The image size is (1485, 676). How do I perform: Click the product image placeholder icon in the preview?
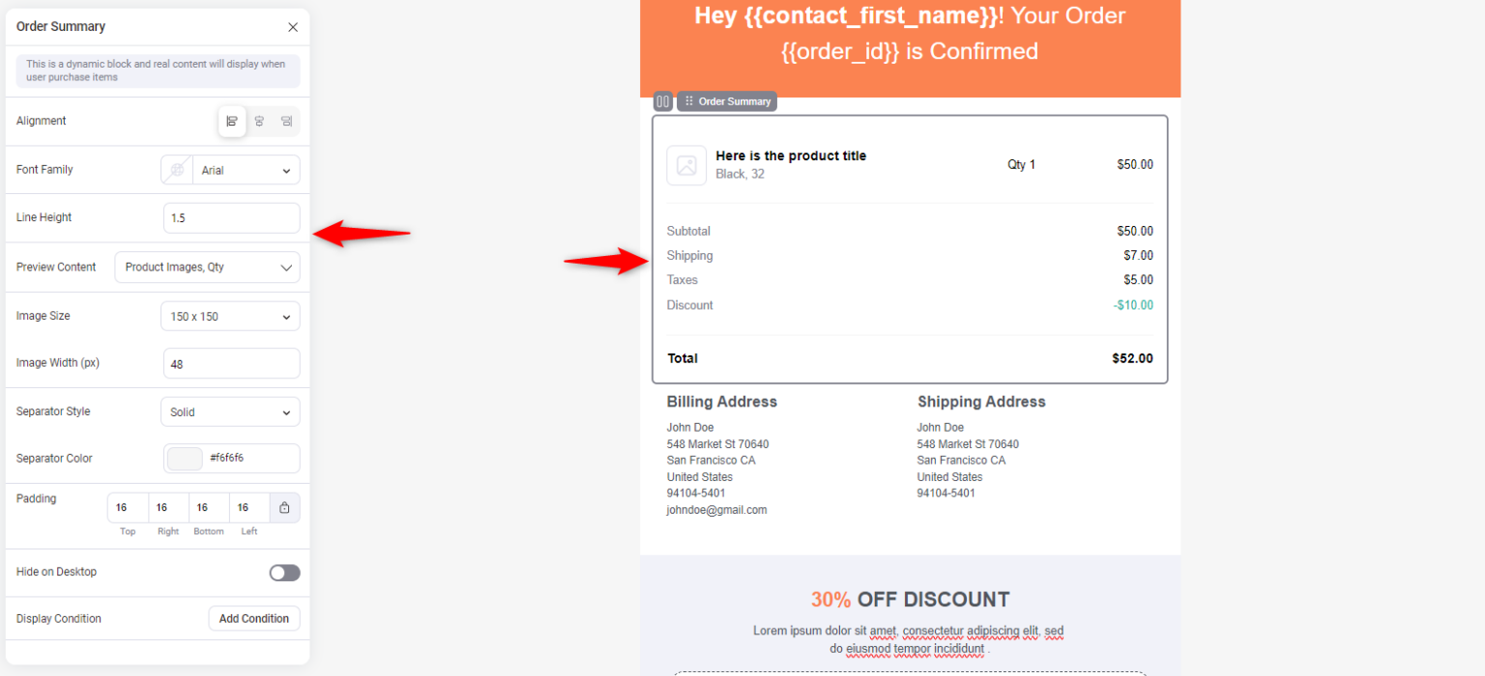coord(686,165)
